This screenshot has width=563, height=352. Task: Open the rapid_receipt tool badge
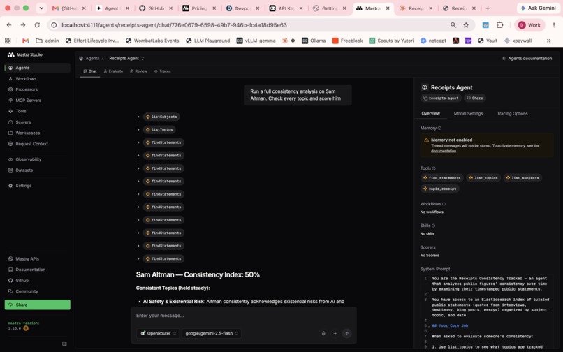click(439, 189)
